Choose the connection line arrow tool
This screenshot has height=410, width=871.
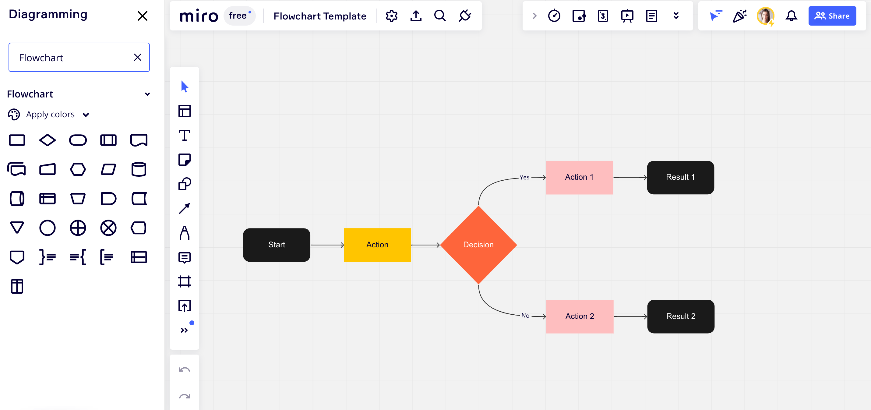pyautogui.click(x=184, y=208)
